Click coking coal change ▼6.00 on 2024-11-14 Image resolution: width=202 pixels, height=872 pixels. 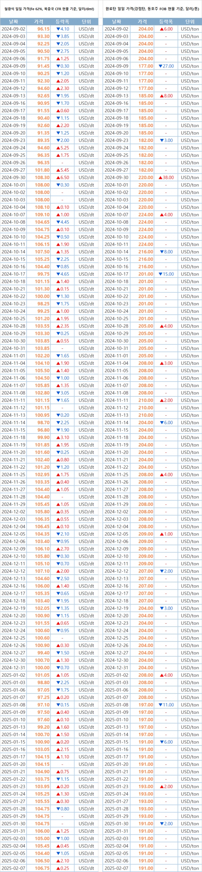pyautogui.click(x=166, y=423)
